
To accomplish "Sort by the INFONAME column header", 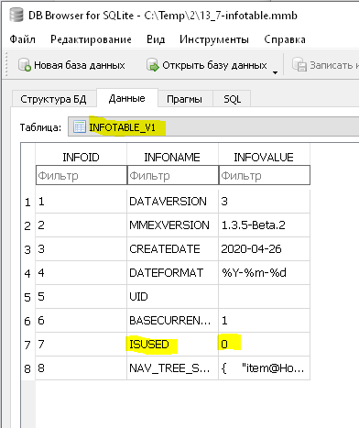I will tap(172, 157).
